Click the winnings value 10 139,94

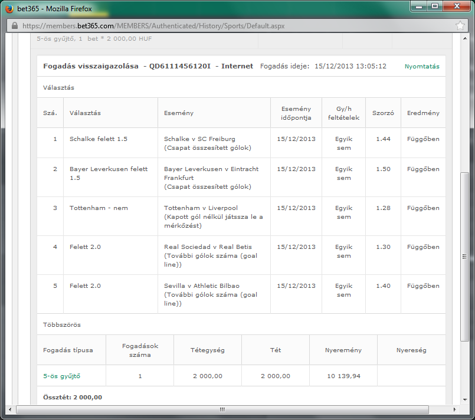344,376
